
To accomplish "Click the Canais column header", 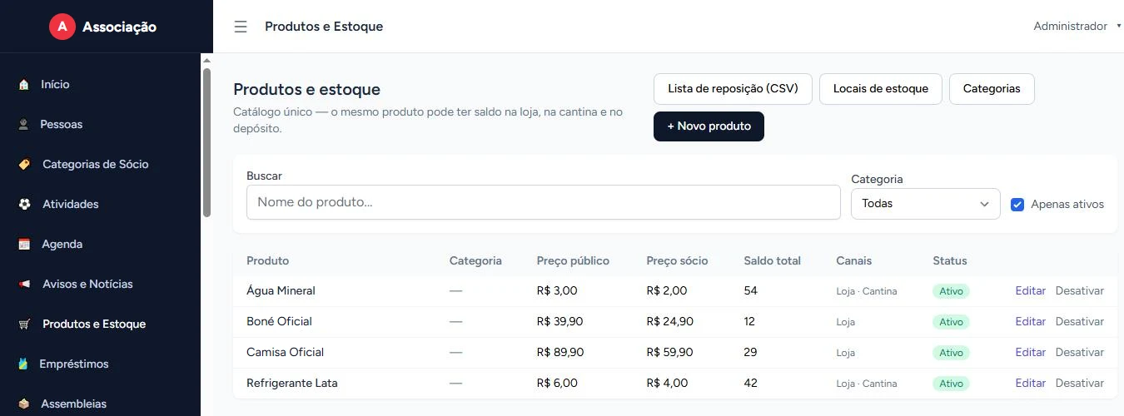I will click(853, 261).
